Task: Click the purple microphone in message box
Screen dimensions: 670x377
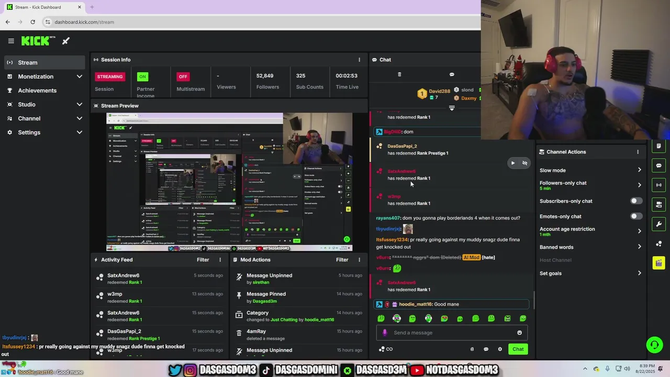Action: point(385,332)
